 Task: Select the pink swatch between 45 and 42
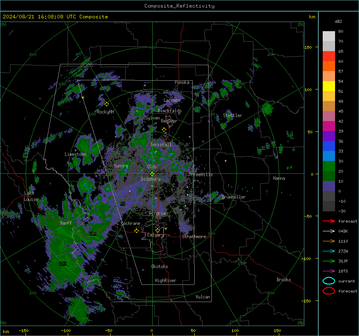(329, 116)
